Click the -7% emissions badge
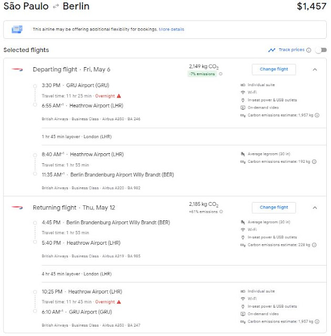331x336 pixels. click(x=203, y=74)
